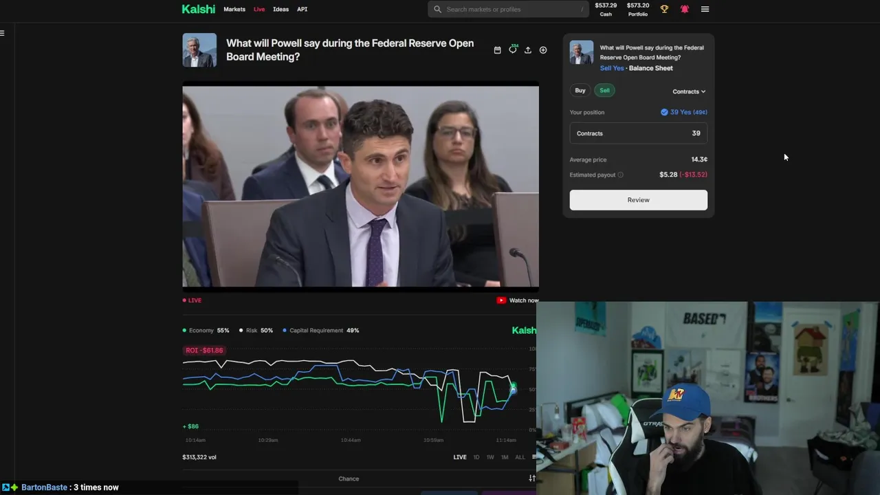This screenshot has width=880, height=495.
Task: Open the Contracts dropdown
Action: pos(689,91)
